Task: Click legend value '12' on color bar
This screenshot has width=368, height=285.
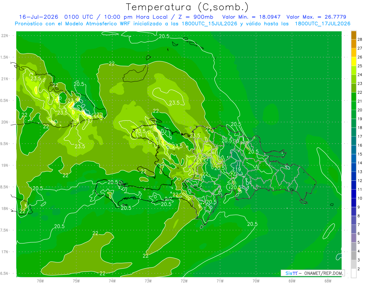Action: pos(360,181)
